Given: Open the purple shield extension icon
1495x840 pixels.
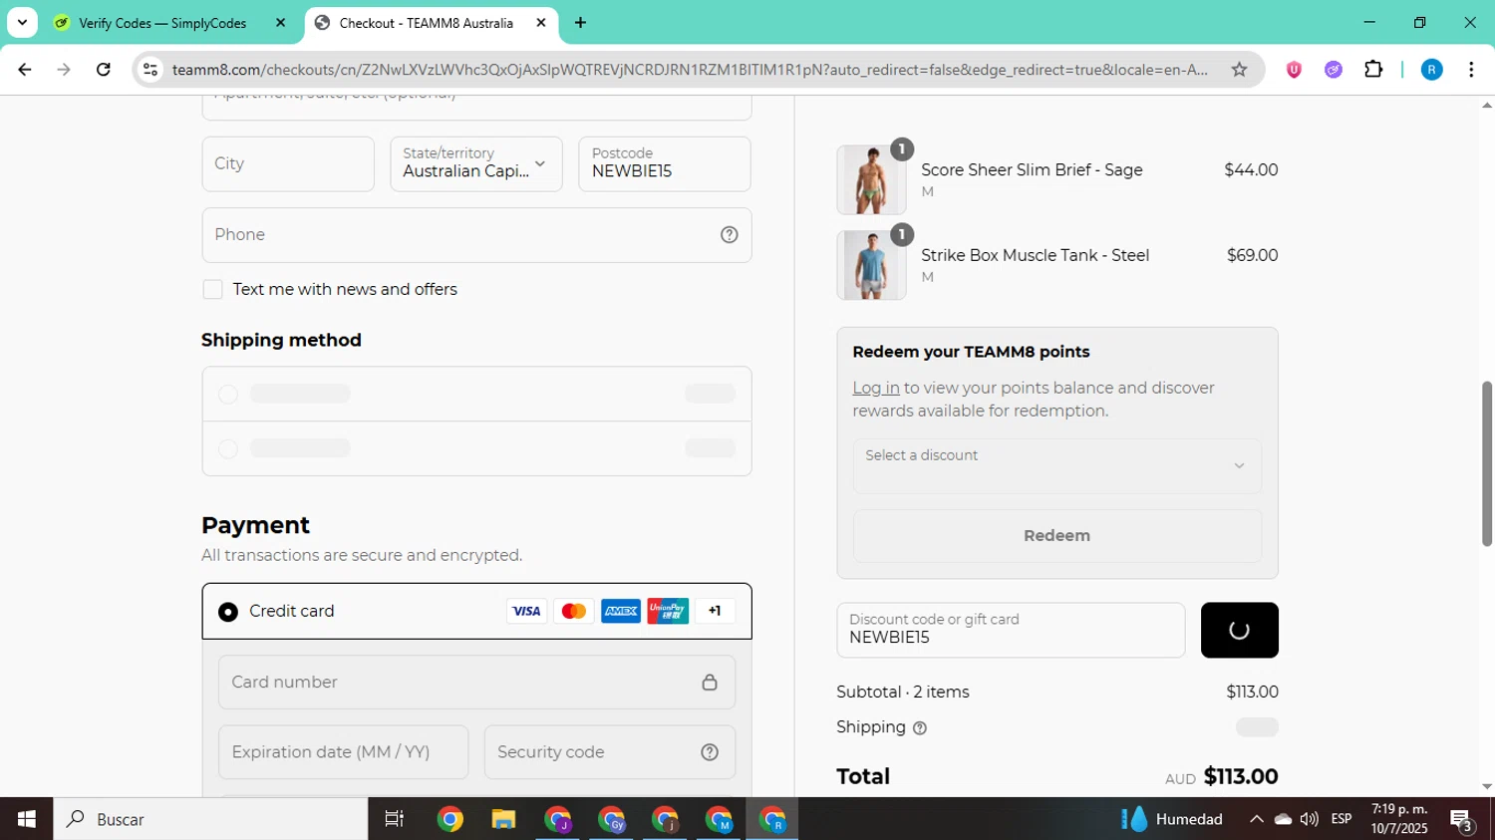Looking at the screenshot, I should click(1294, 70).
